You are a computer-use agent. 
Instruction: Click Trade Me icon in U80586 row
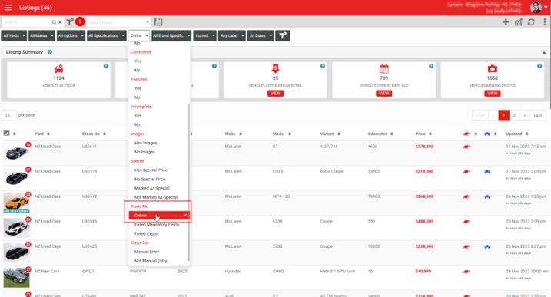pos(466,222)
